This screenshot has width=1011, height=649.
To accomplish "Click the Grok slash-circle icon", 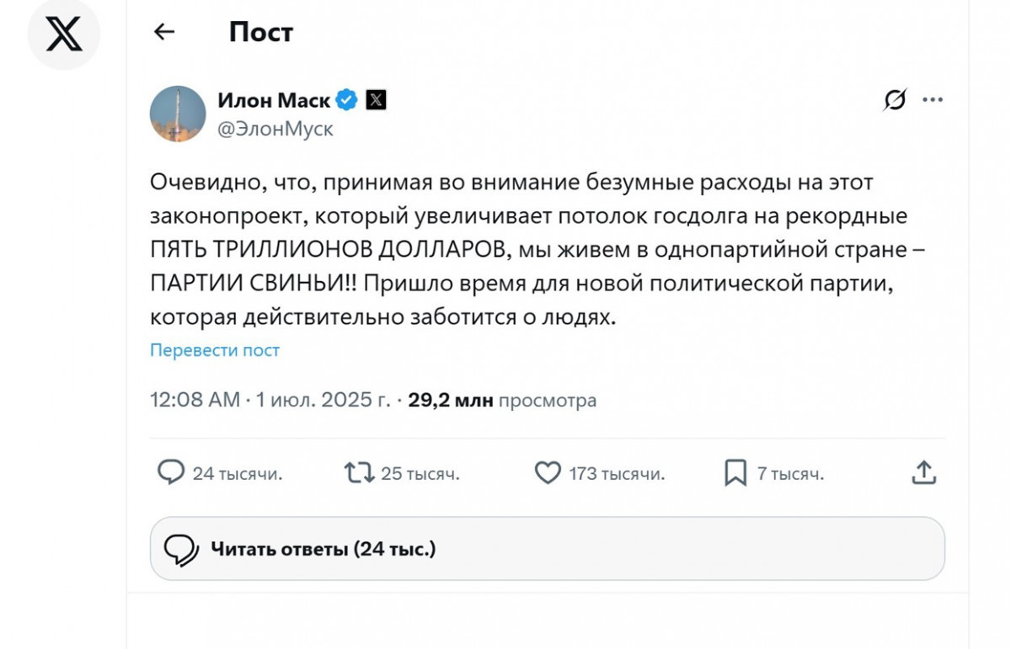I will coord(895,100).
